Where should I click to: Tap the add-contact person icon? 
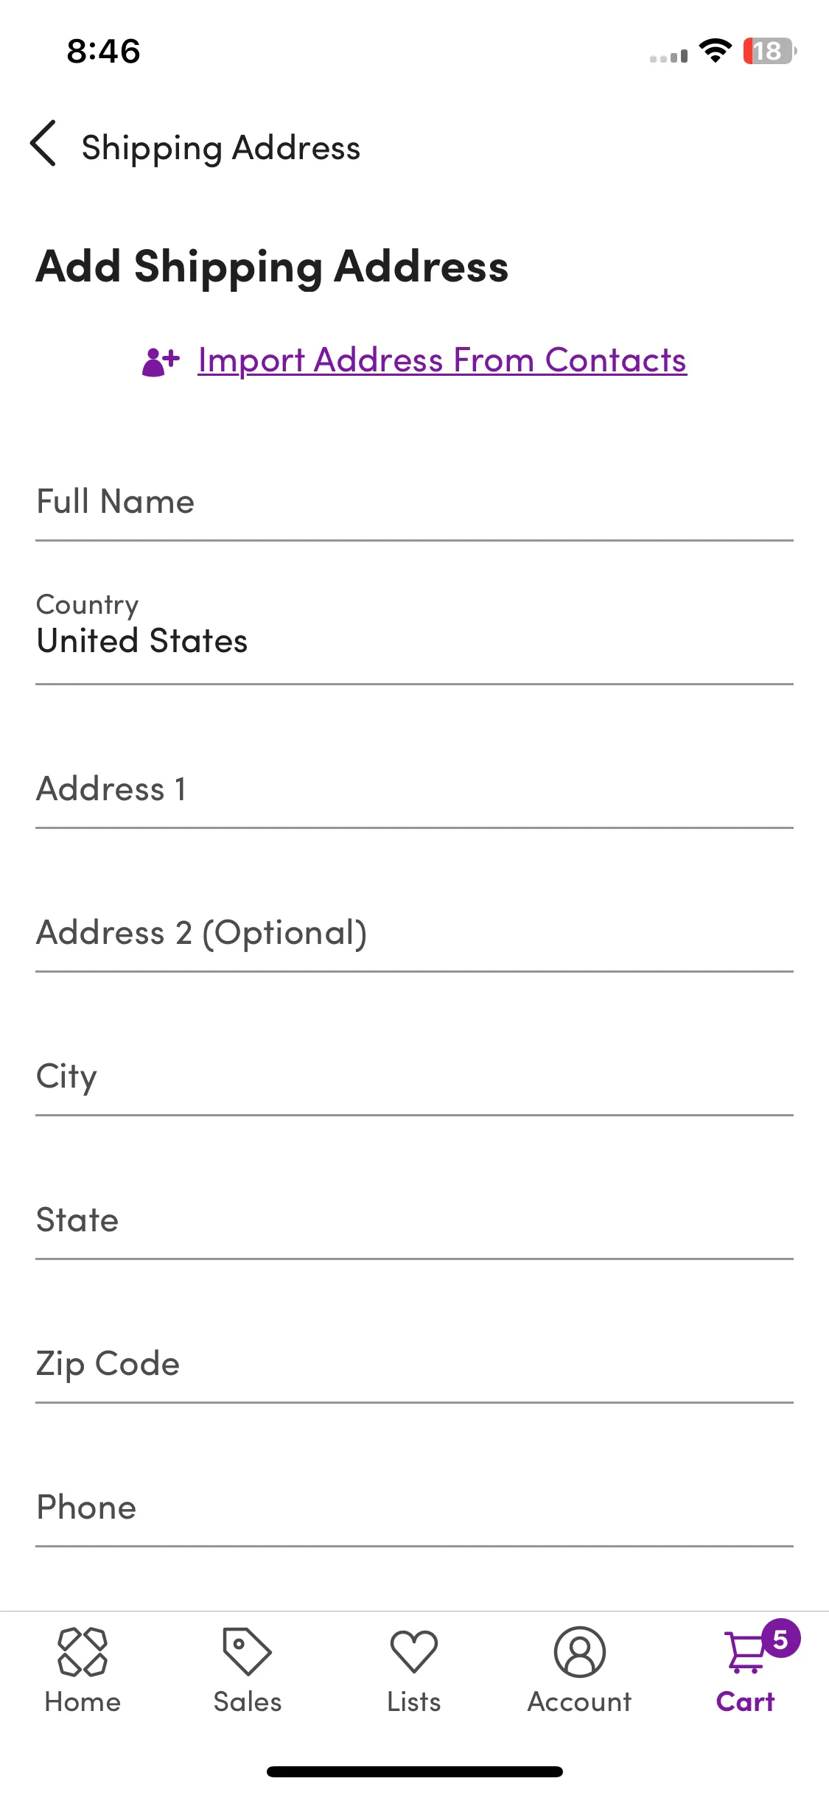161,361
